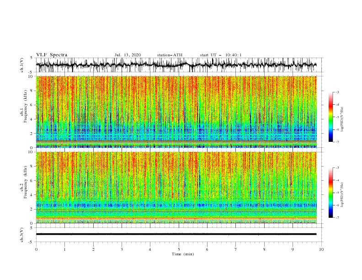Click the 'Time (min)' axis label

point(183,254)
